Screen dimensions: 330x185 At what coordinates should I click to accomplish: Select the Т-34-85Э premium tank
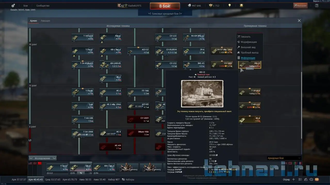click(x=250, y=92)
